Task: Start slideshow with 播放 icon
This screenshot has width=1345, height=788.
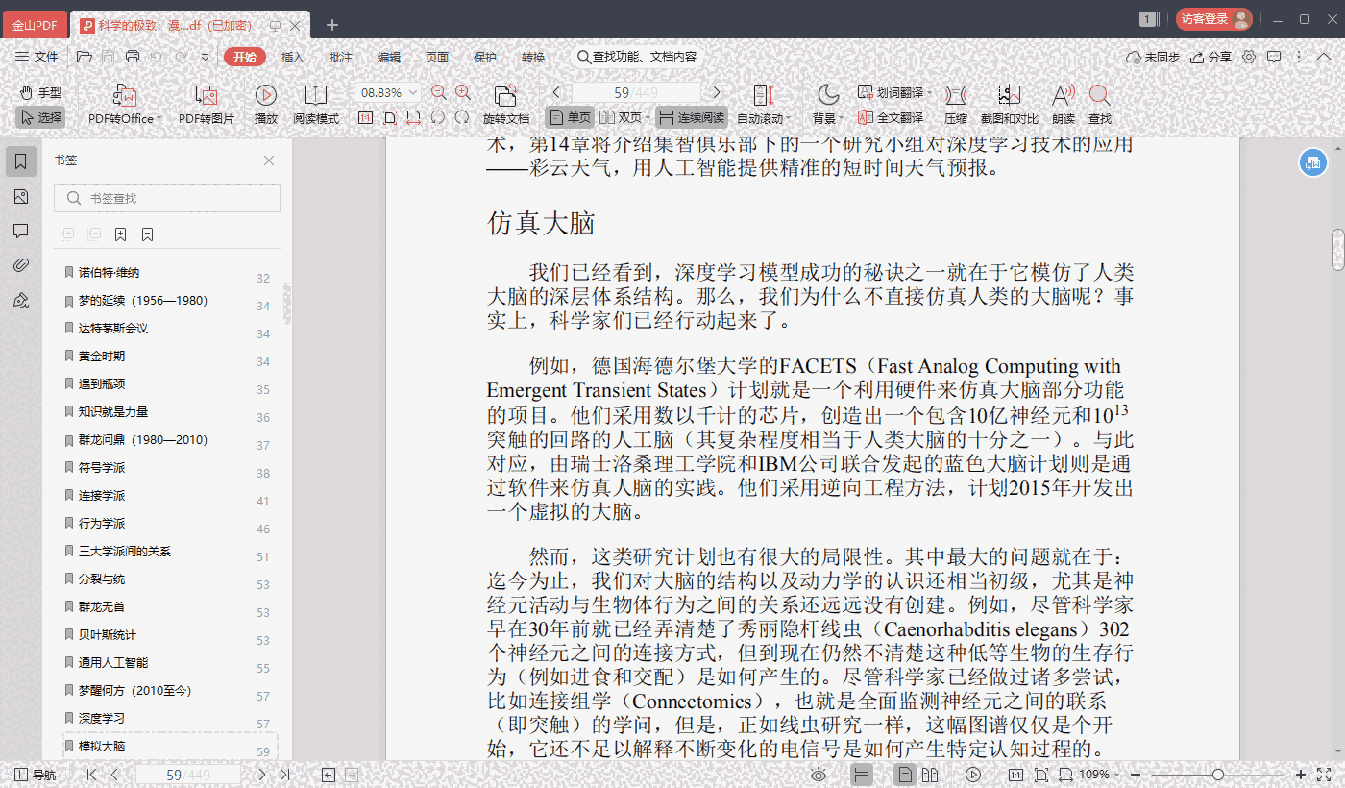Action: pos(266,96)
